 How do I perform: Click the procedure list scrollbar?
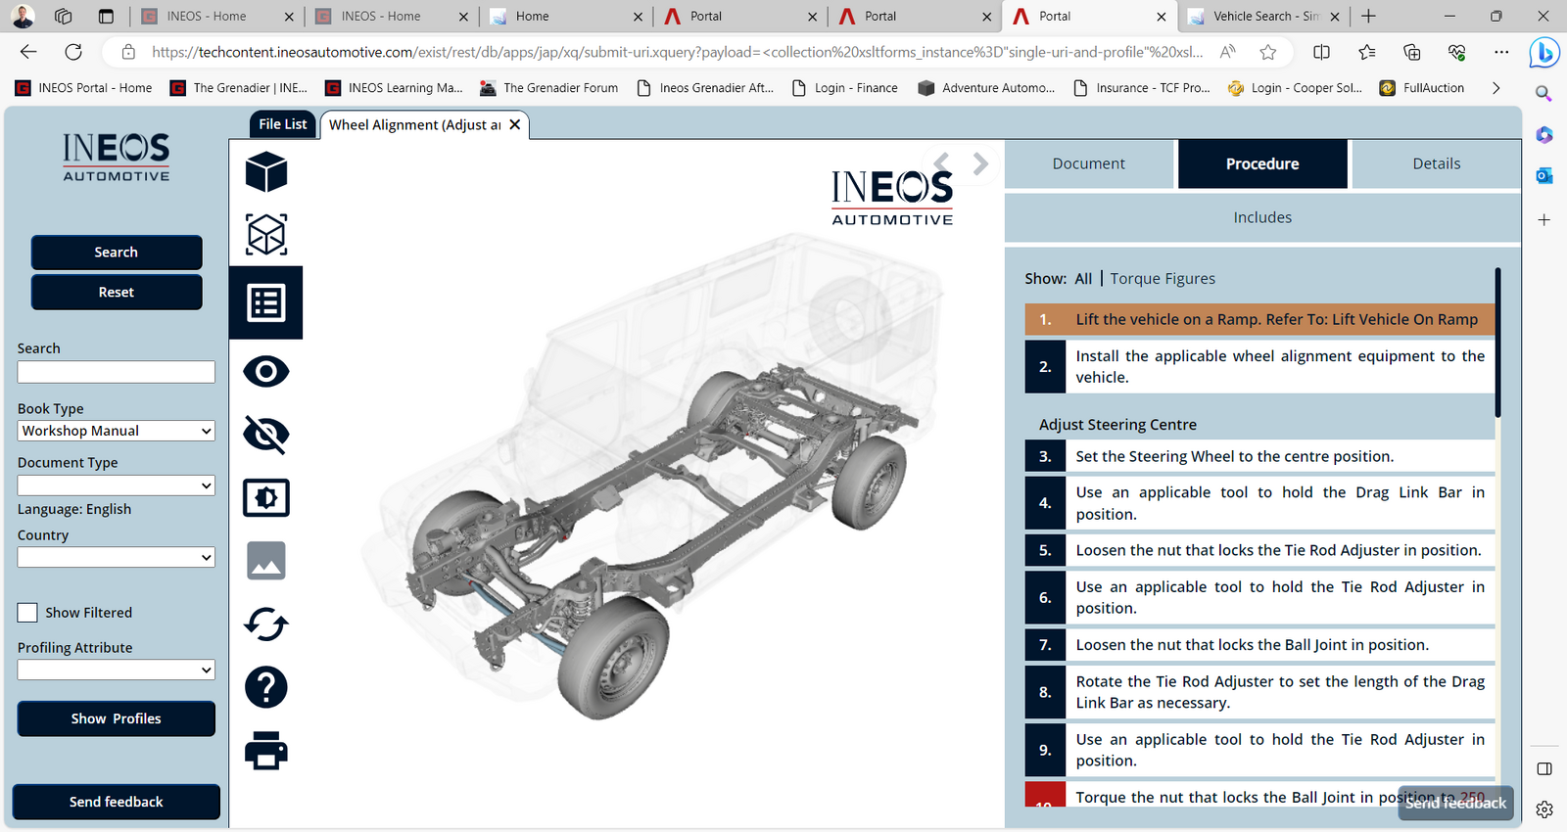point(1498,343)
